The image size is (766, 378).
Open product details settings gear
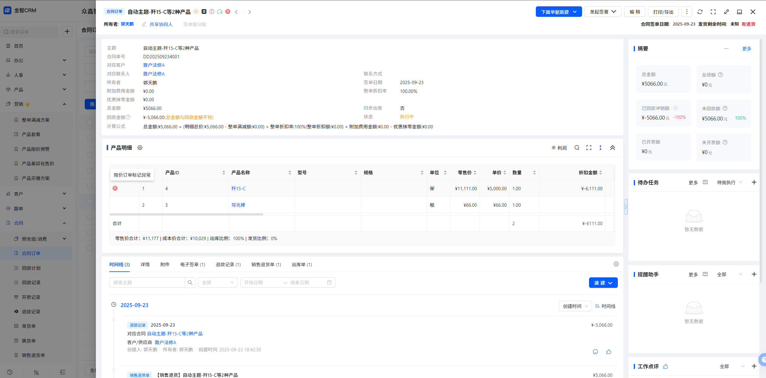pos(140,148)
